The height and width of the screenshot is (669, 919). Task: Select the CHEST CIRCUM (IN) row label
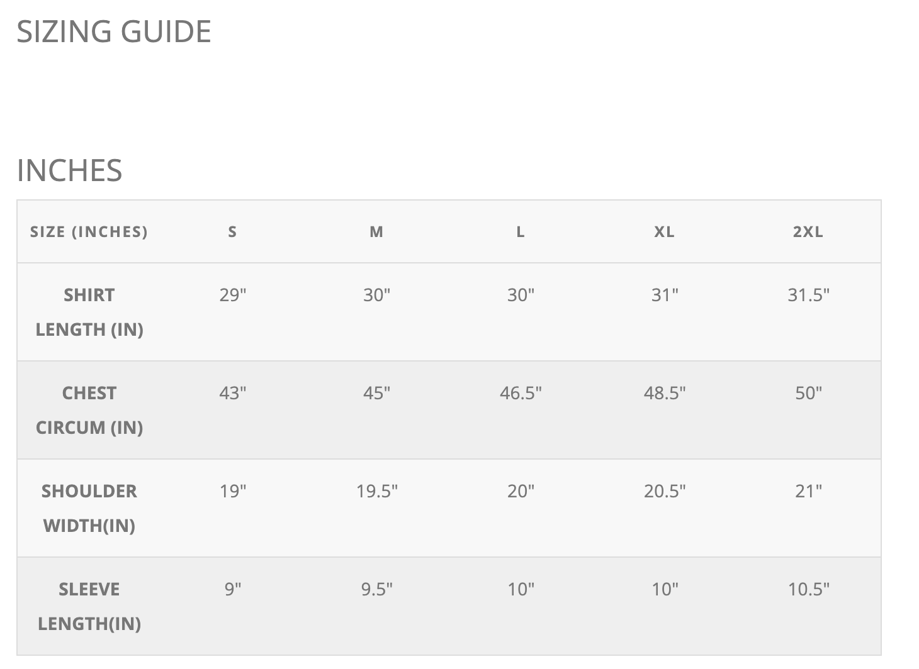(x=89, y=410)
